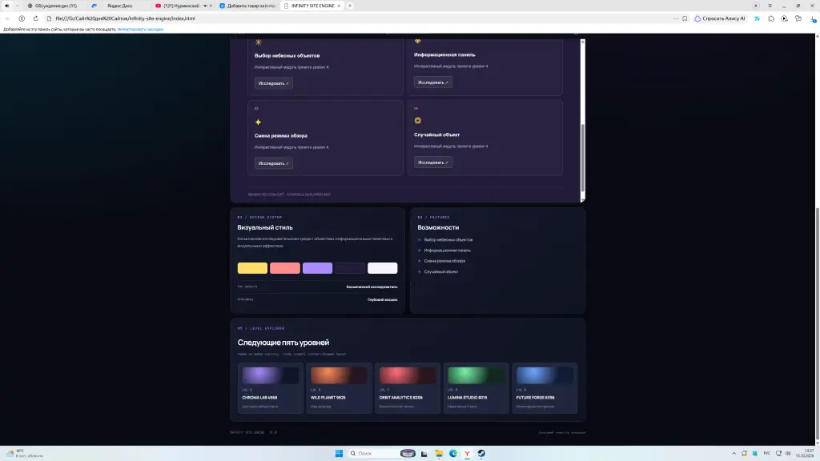The width and height of the screenshot is (820, 461).
Task: Go back using the browser back arrow
Action: click(x=7, y=18)
